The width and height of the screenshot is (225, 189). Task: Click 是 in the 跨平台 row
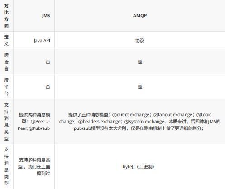[x=140, y=86]
